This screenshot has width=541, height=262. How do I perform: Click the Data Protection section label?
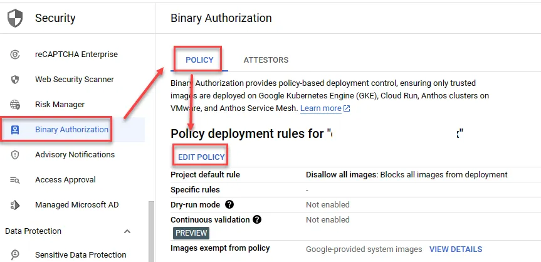coord(33,231)
